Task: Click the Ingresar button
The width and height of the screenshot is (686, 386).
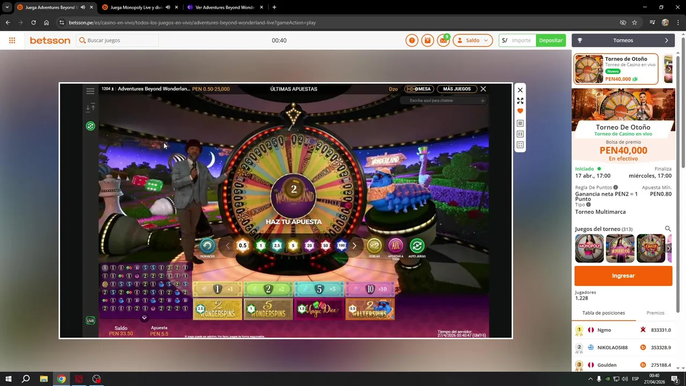Action: pyautogui.click(x=623, y=276)
